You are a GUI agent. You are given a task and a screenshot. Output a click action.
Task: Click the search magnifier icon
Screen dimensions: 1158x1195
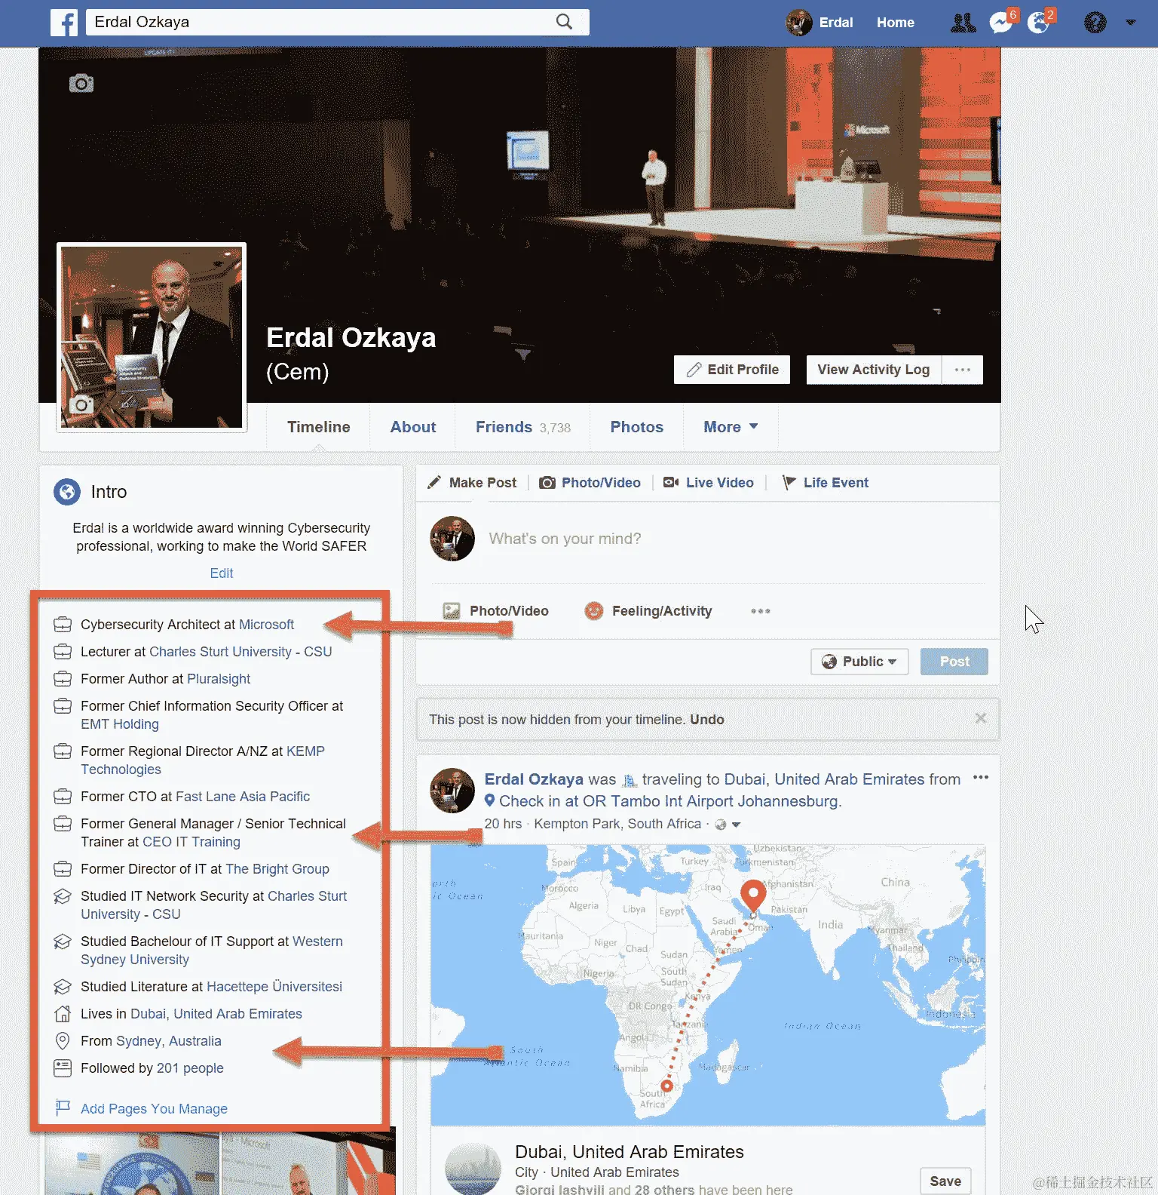pyautogui.click(x=564, y=22)
